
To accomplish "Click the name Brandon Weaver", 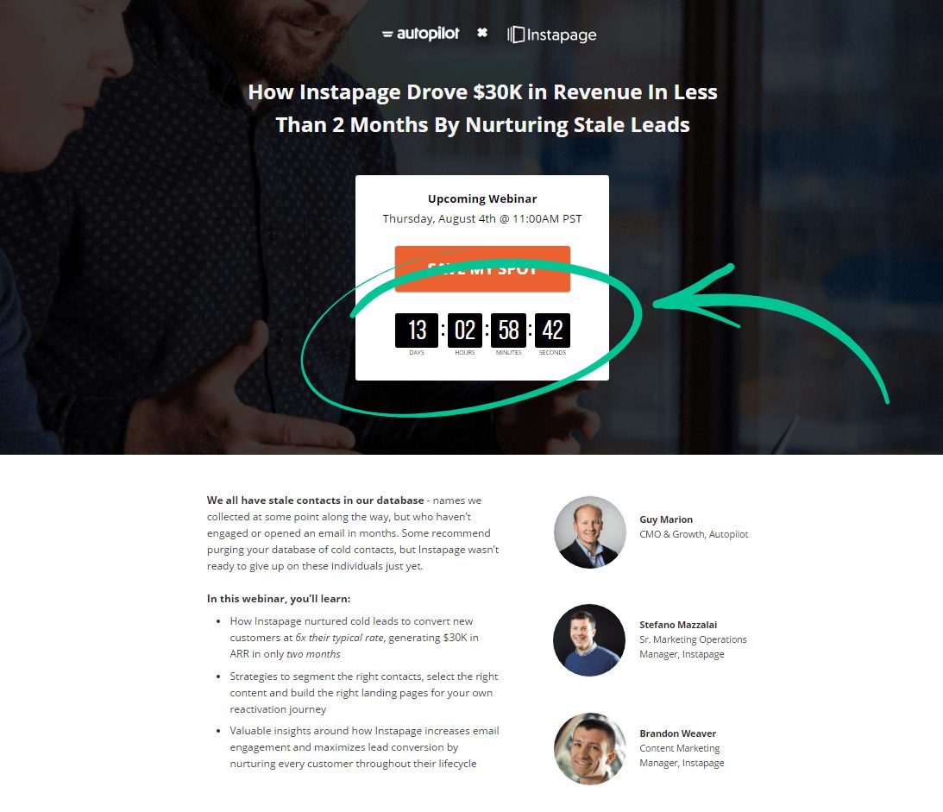I will click(x=678, y=733).
